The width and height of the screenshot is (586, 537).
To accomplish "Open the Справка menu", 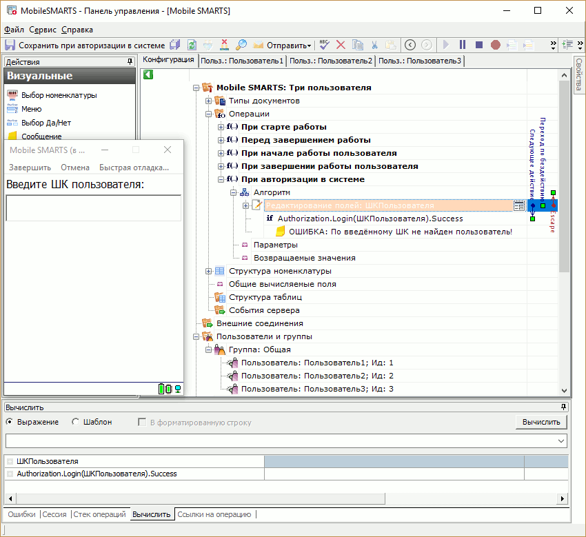I will pyautogui.click(x=77, y=30).
